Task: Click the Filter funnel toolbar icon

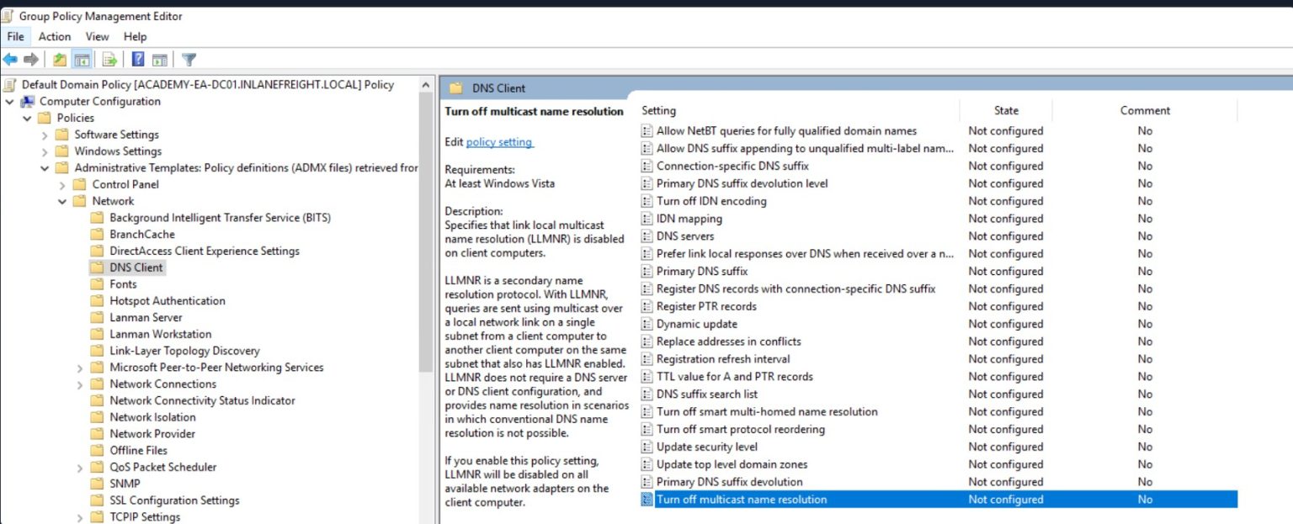Action: tap(189, 60)
